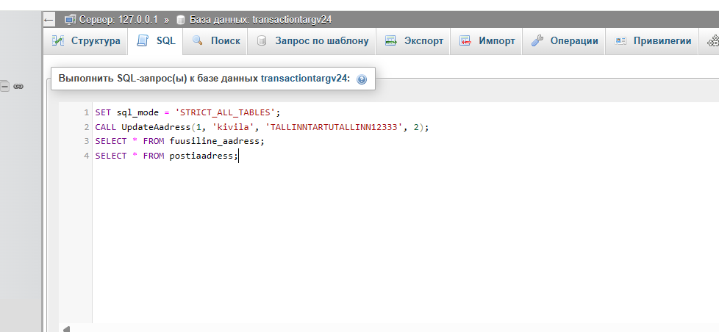Click the Экспорт tab's green arrow icon

(390, 40)
